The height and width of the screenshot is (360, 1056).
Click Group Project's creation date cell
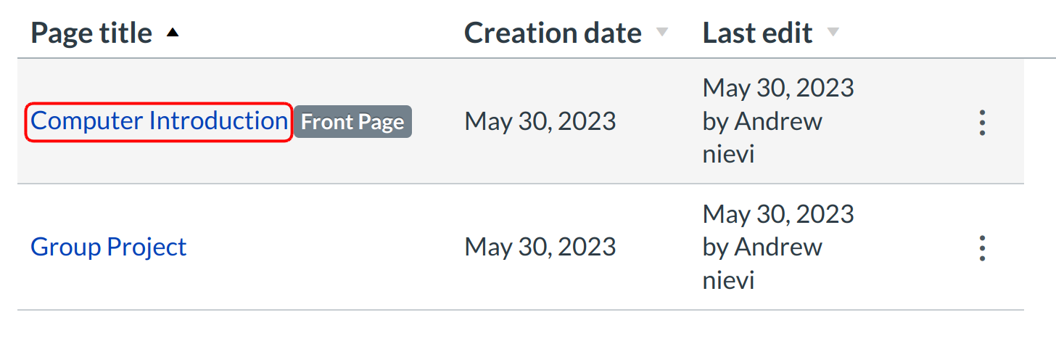540,247
